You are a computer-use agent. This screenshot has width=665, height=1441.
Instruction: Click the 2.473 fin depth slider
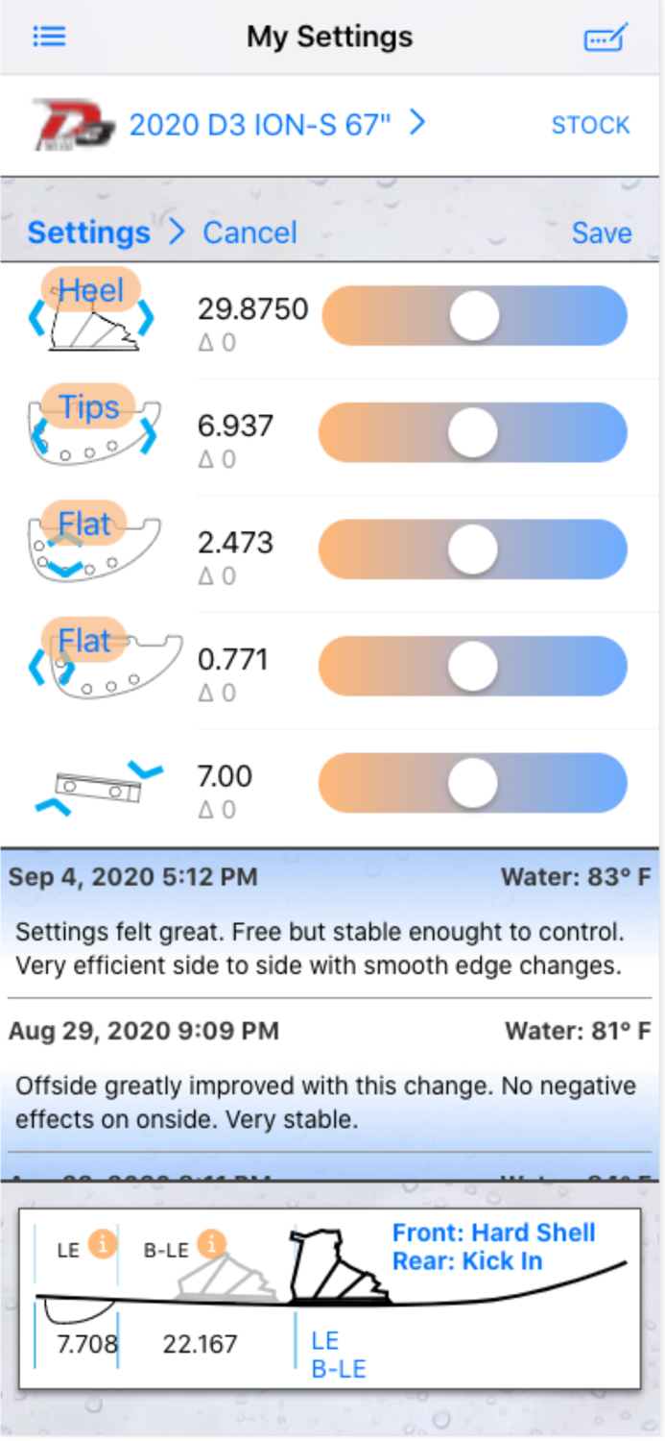point(473,550)
